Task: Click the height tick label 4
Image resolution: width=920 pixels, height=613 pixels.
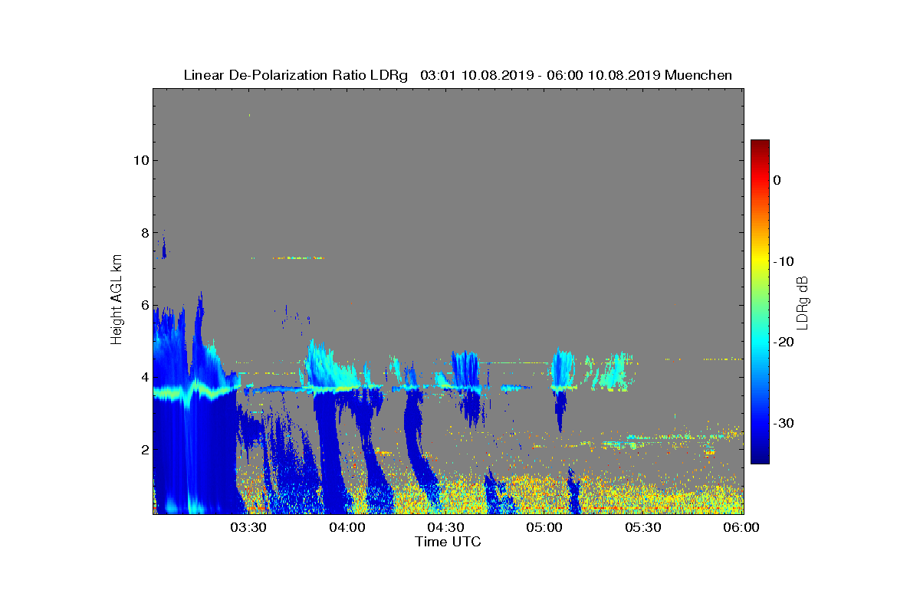Action: 143,377
